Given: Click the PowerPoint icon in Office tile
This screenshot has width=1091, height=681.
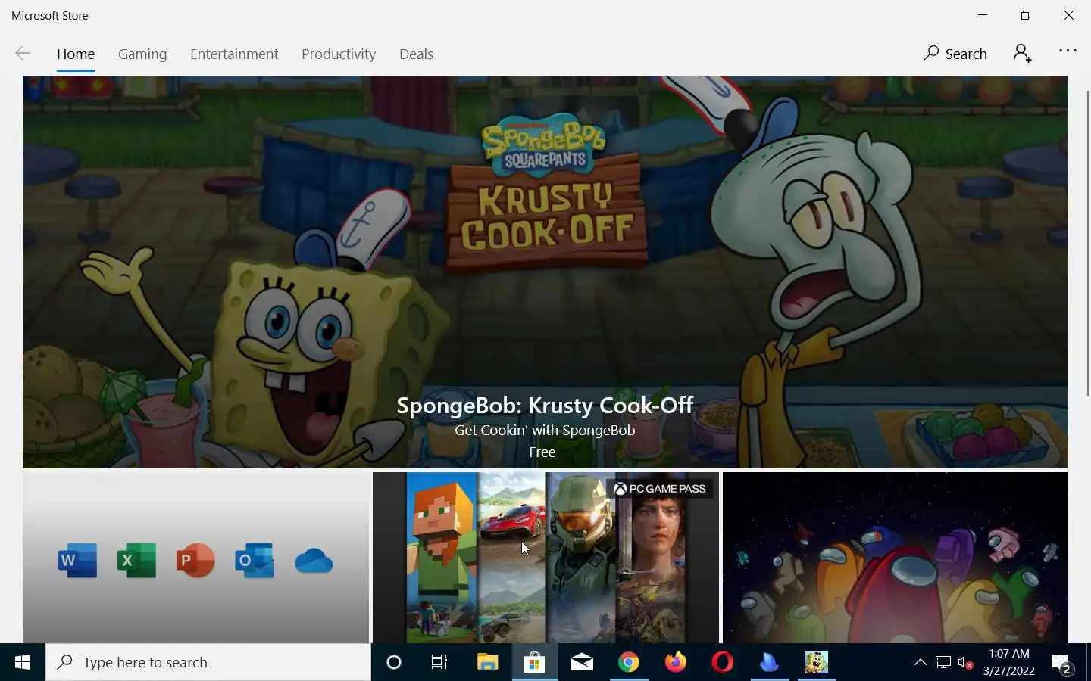Looking at the screenshot, I should 195,560.
